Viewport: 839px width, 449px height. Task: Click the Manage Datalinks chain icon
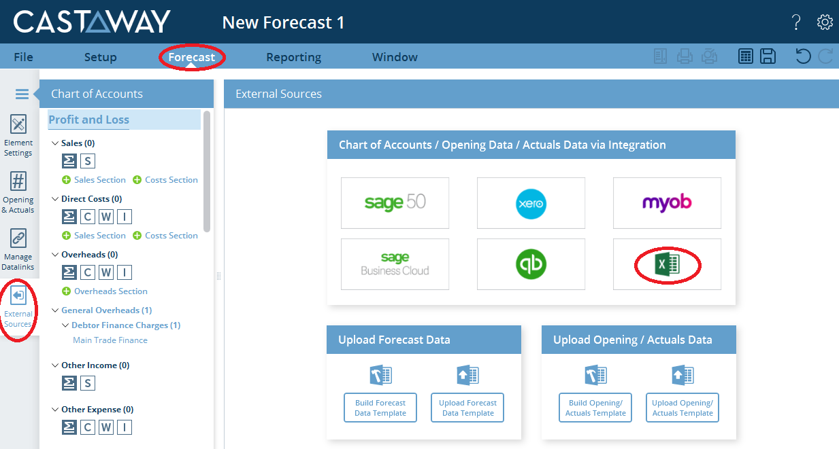coord(18,239)
